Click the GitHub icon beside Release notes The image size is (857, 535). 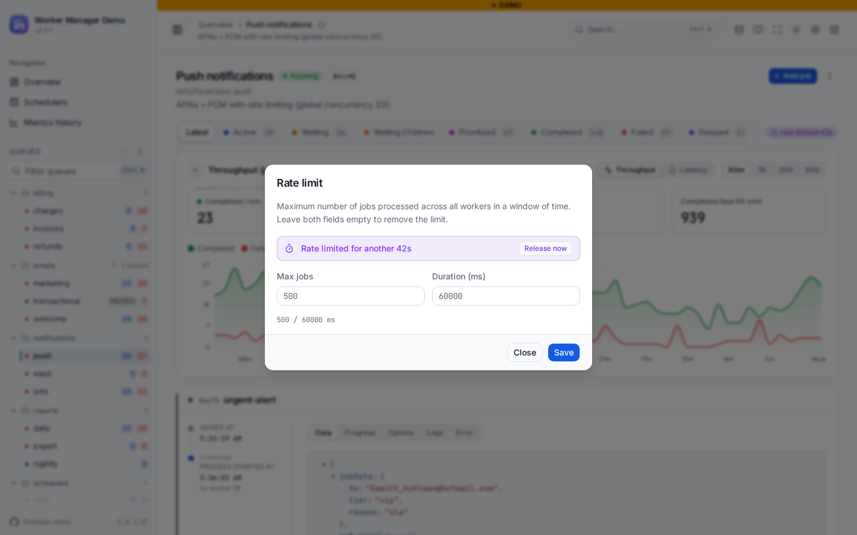click(14, 522)
